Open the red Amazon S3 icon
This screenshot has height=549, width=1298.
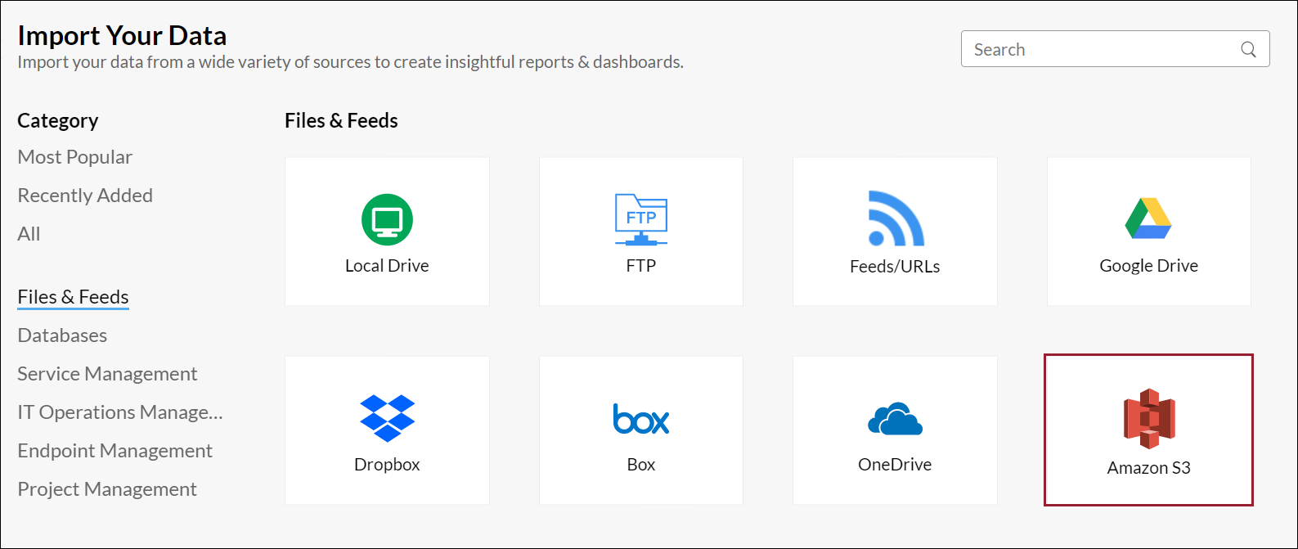pos(1149,418)
